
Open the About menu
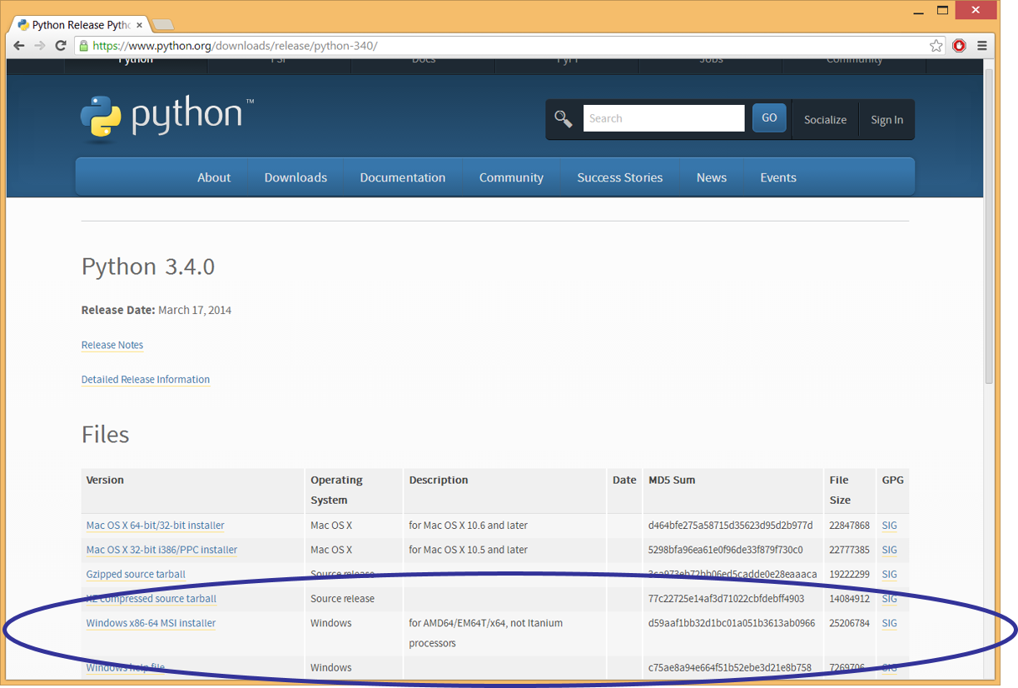tap(214, 177)
